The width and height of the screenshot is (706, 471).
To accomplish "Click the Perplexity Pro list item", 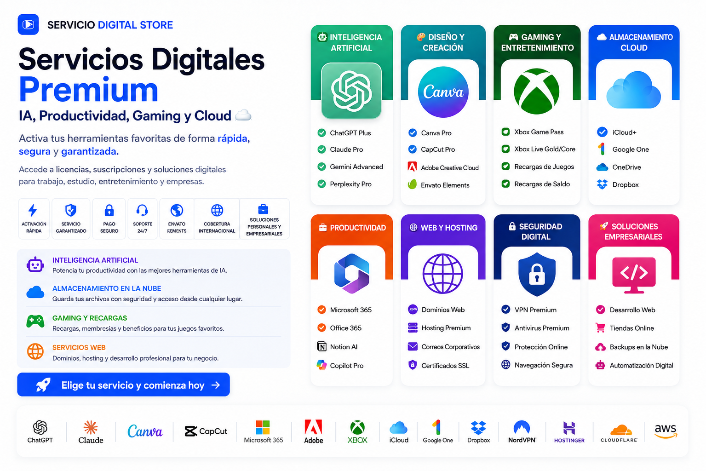I will coord(344,184).
